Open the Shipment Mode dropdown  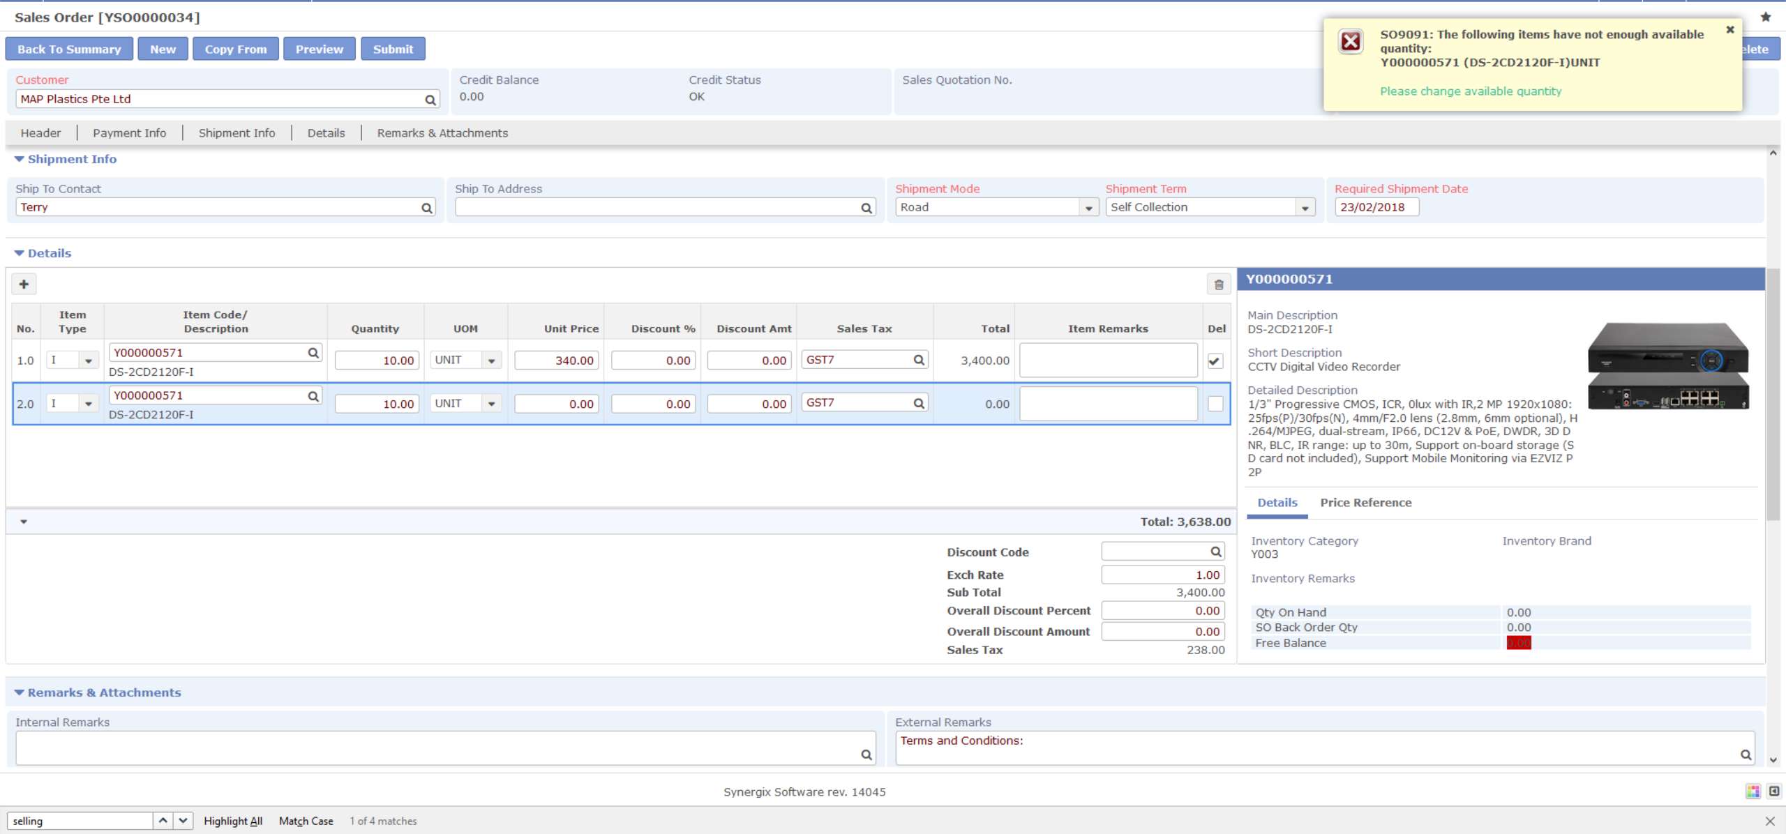[x=1089, y=206]
